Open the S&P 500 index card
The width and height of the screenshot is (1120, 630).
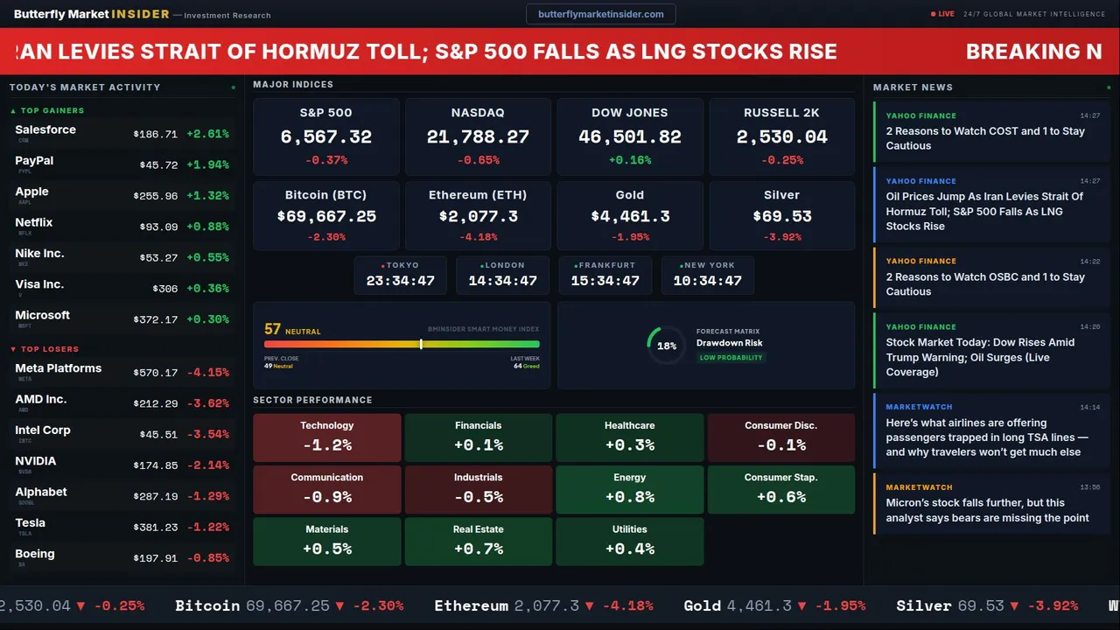click(x=325, y=136)
